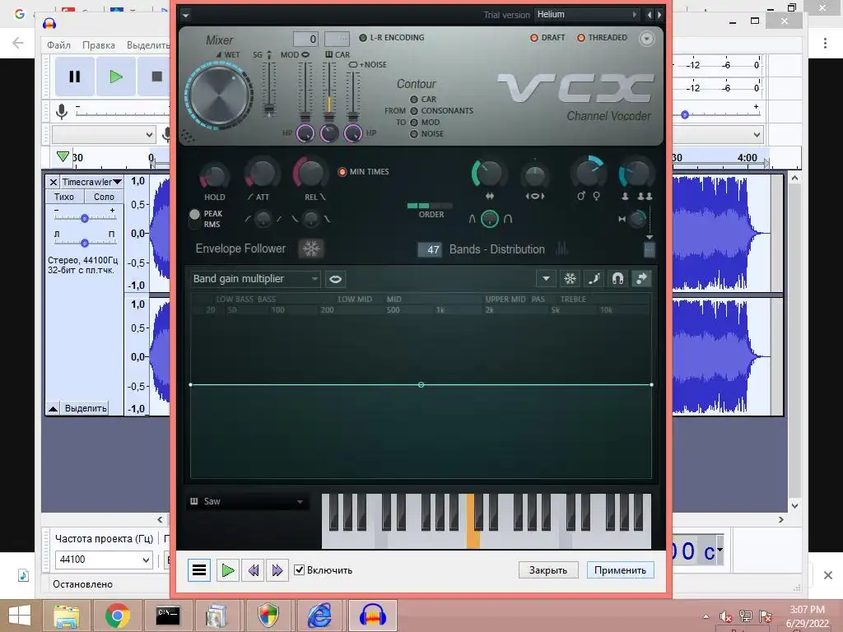Click the unison voices knob
843x632 pixels.
(x=636, y=173)
